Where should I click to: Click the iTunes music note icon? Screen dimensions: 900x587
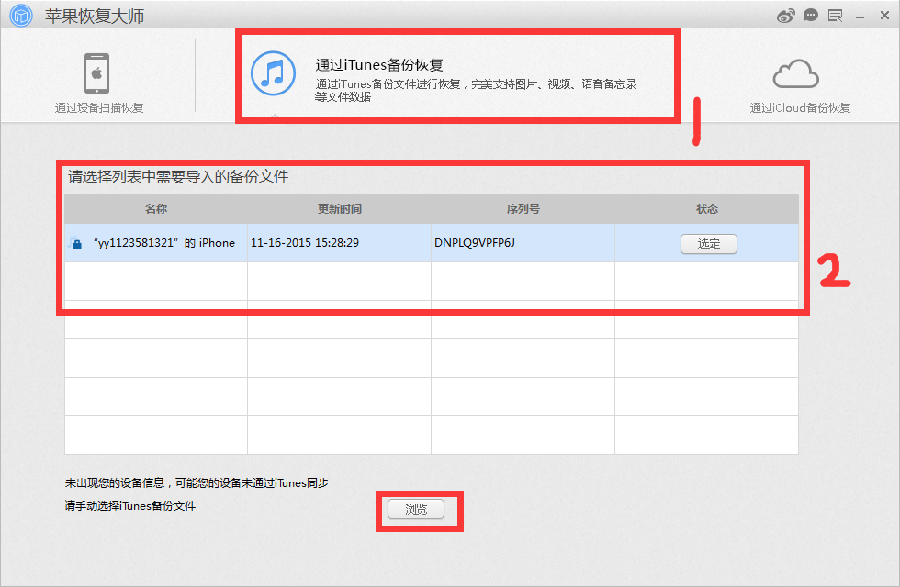pos(274,73)
